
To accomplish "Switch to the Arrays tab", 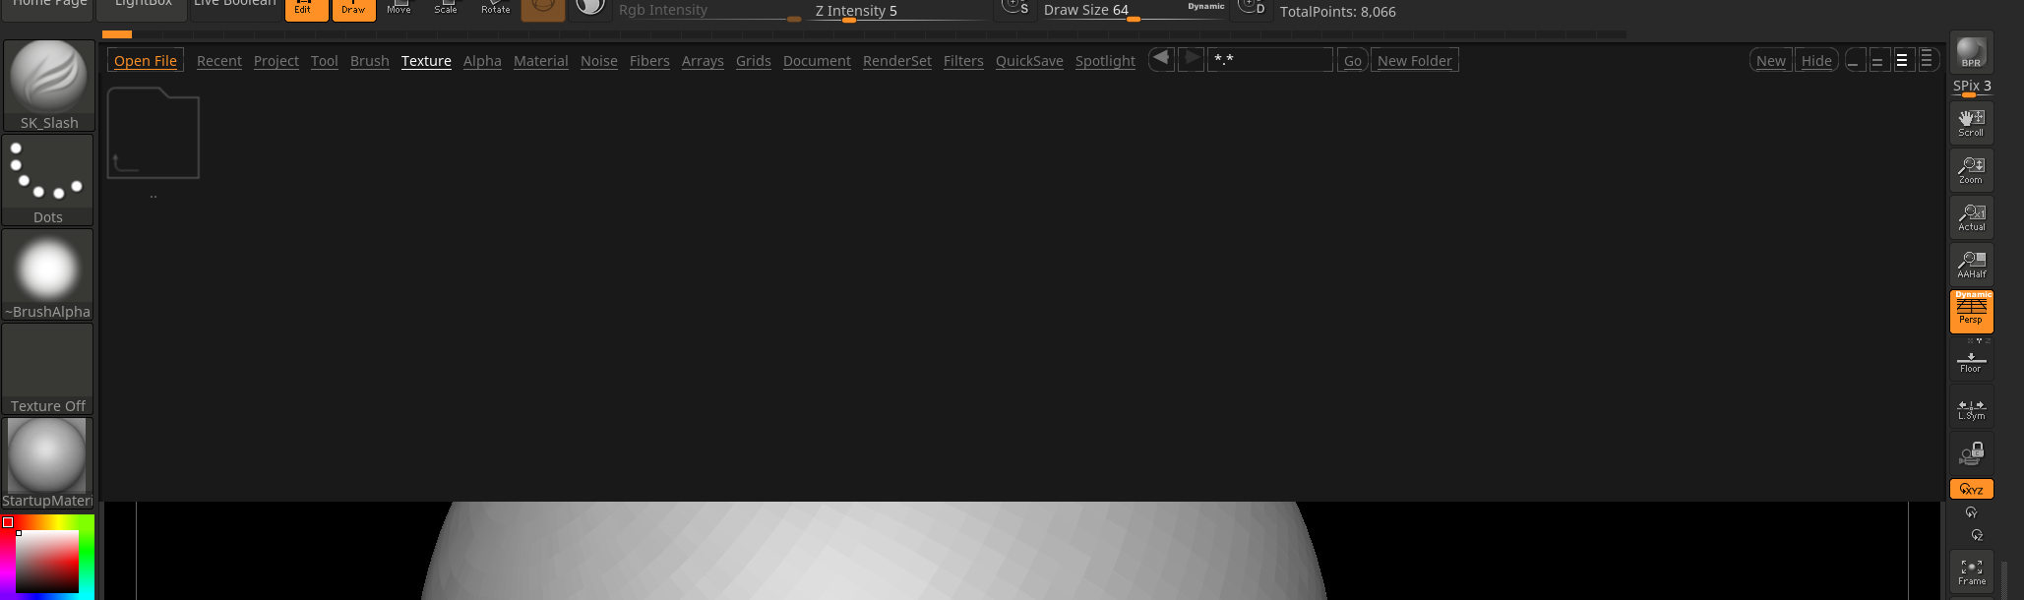I will pyautogui.click(x=703, y=61).
